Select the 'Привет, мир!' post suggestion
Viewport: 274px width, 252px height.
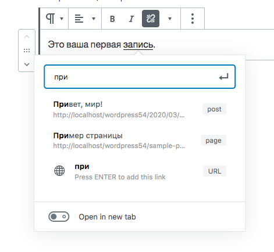[140, 109]
